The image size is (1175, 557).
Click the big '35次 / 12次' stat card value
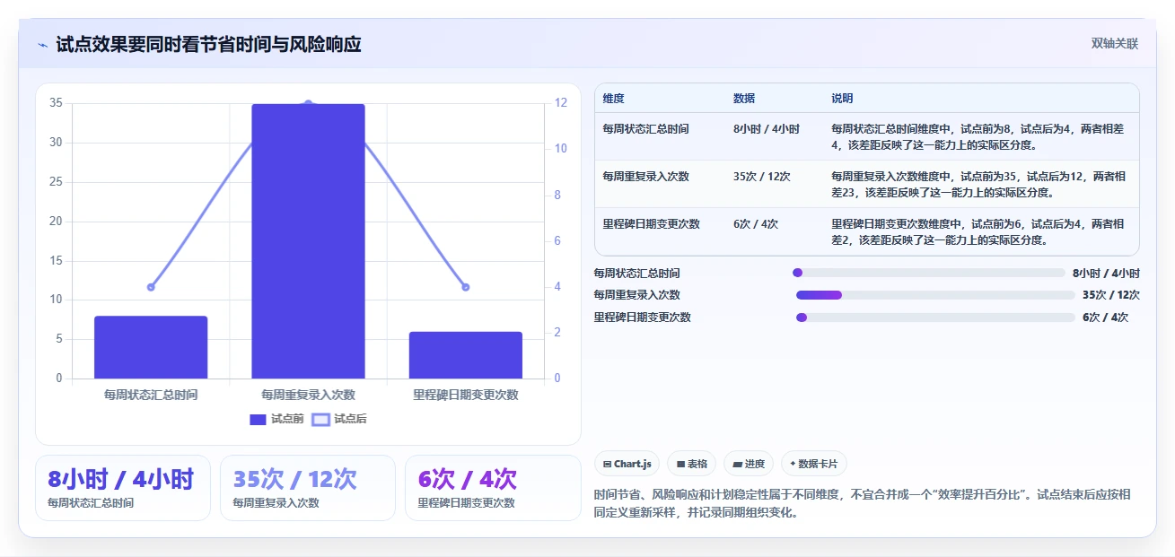pyautogui.click(x=294, y=479)
